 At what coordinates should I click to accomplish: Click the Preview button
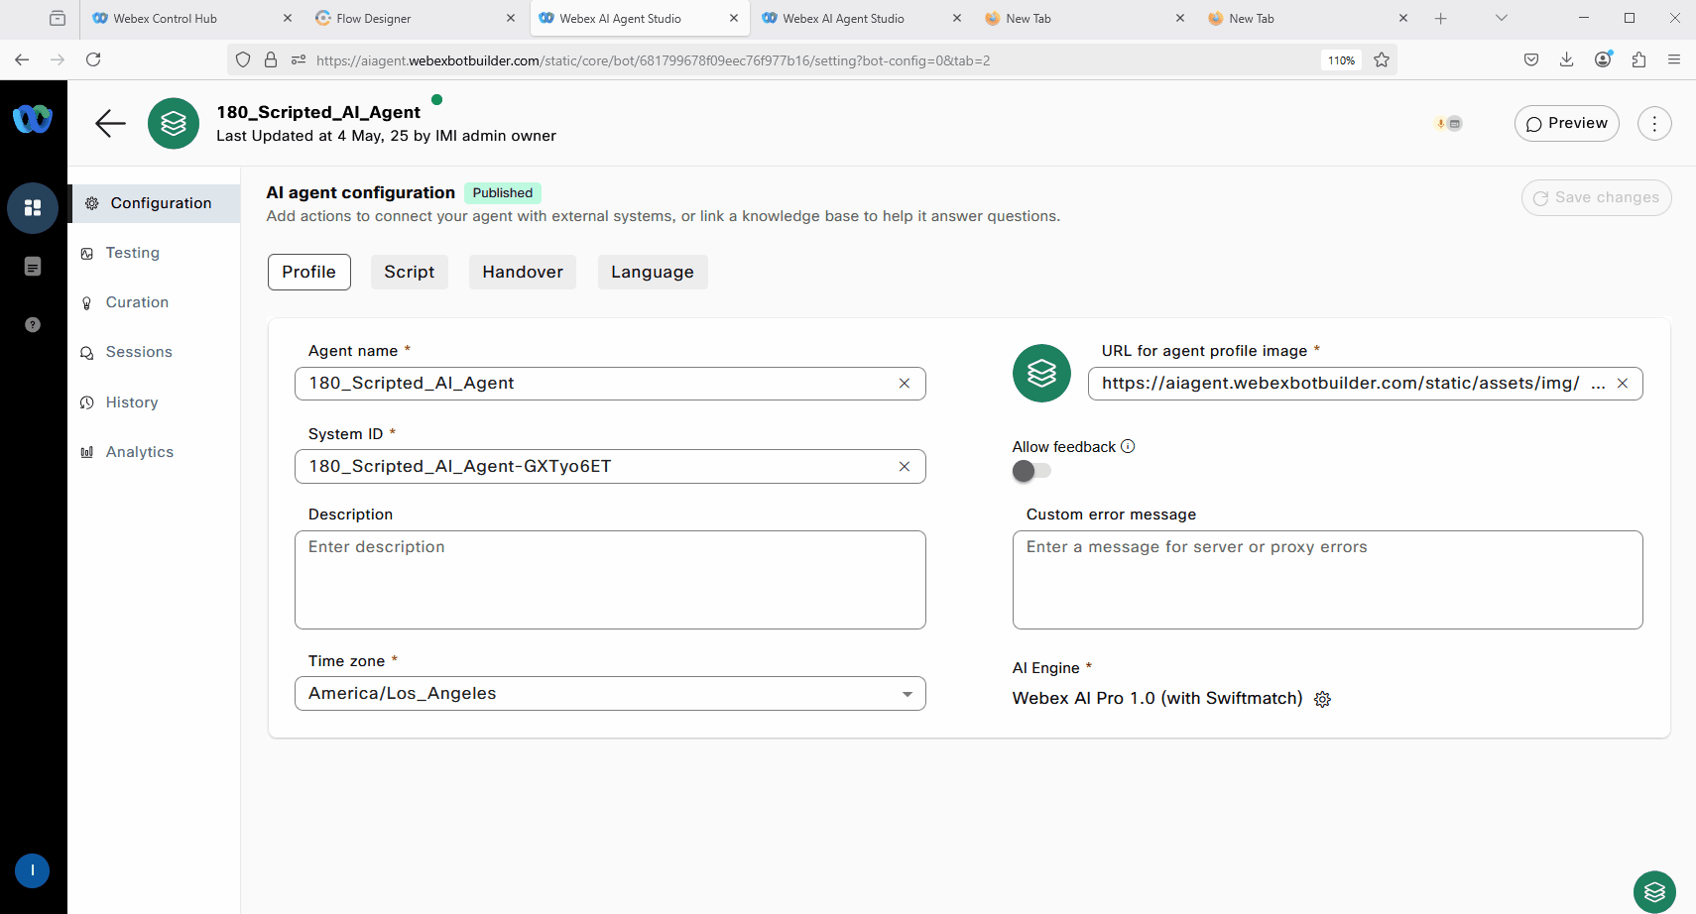tap(1566, 124)
